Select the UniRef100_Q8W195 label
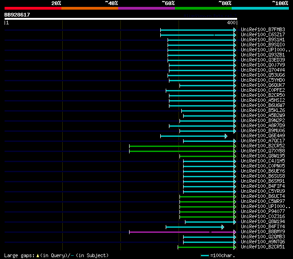Viewport: 293px width, 259px height. click(263, 156)
